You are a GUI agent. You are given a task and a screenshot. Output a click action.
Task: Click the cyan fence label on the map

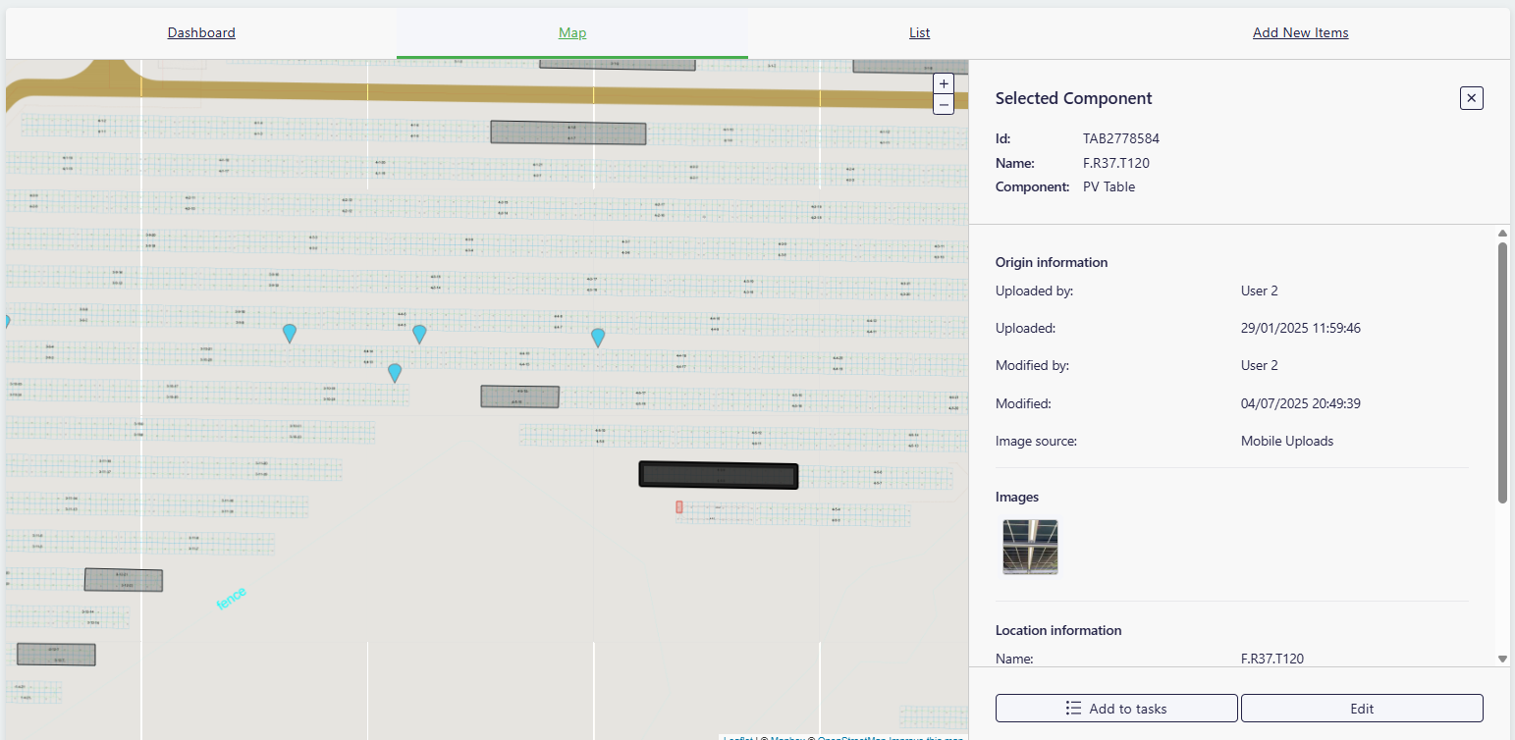[x=231, y=598]
